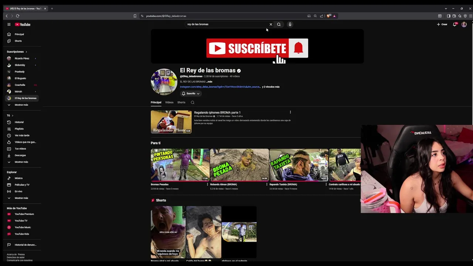Open Brave shields icon in address bar
Screen dimensions: 473x266
coord(329,16)
